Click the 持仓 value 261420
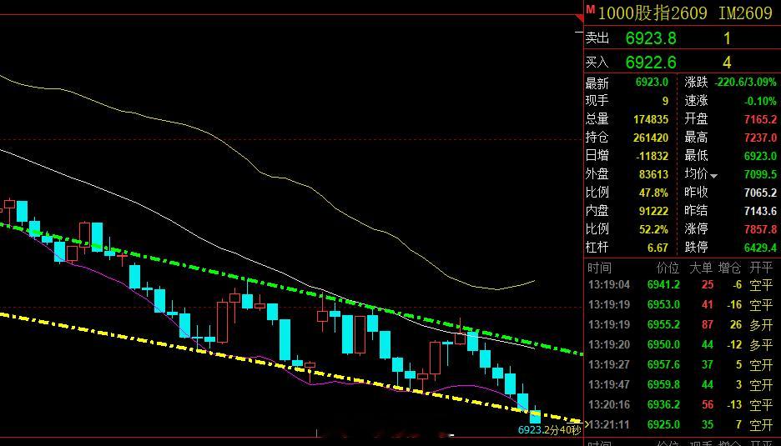 [x=651, y=138]
